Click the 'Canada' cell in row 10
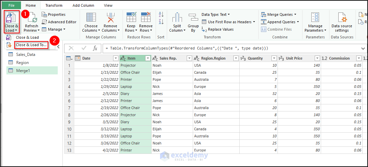The image size is (368, 167). (x=216, y=129)
